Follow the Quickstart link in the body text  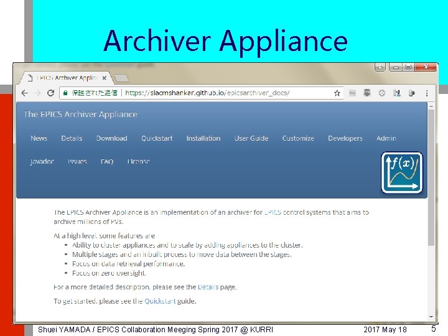coord(160,301)
